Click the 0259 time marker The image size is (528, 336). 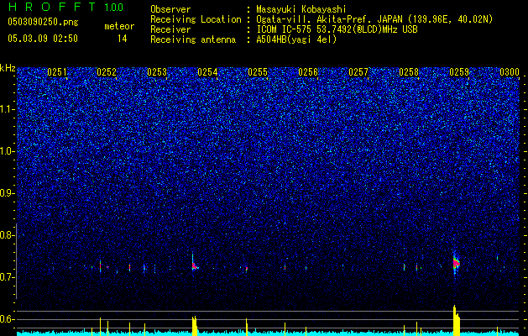coord(459,72)
